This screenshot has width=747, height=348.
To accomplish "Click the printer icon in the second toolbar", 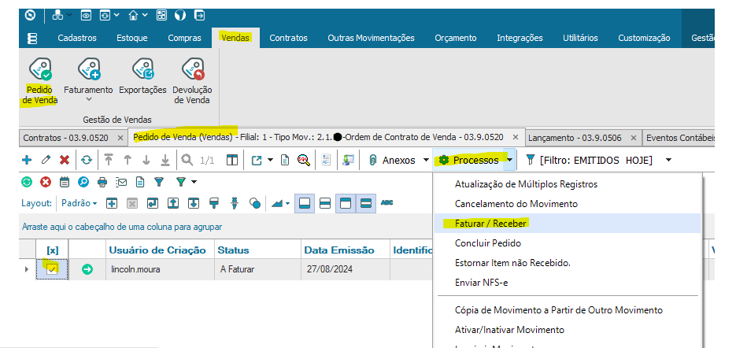I will tap(102, 182).
